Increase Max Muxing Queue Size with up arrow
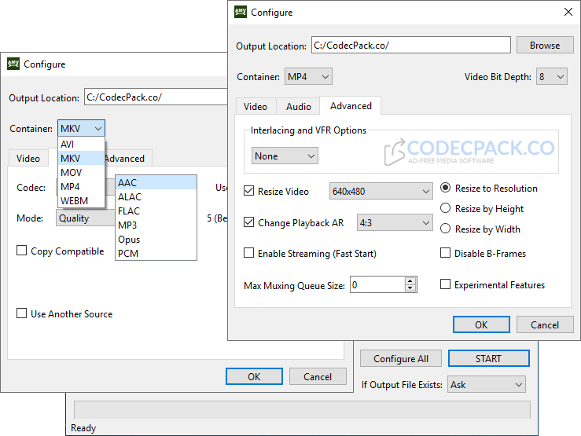Screen dimensions: 581x436 pyautogui.click(x=410, y=281)
